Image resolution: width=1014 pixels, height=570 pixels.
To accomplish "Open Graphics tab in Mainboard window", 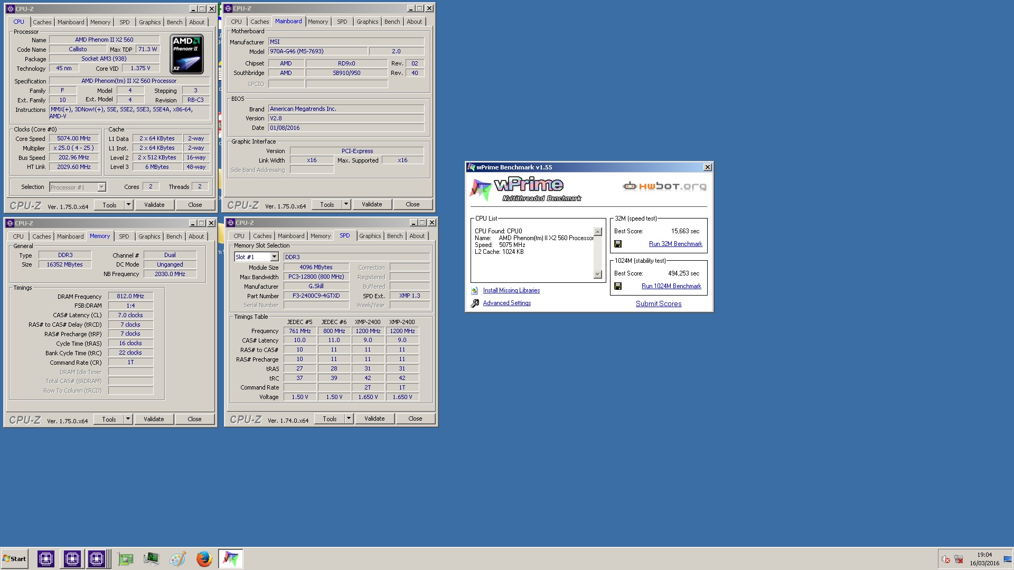I will point(367,22).
